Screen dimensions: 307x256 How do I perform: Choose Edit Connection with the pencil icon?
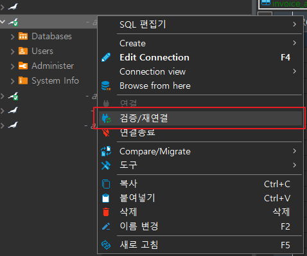(200, 57)
